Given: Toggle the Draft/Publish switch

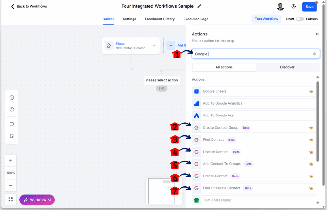Looking at the screenshot, I should tap(300, 19).
